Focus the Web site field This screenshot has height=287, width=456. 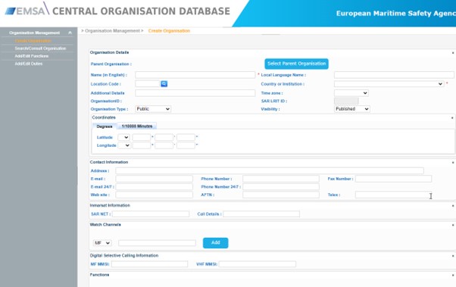(x=154, y=195)
